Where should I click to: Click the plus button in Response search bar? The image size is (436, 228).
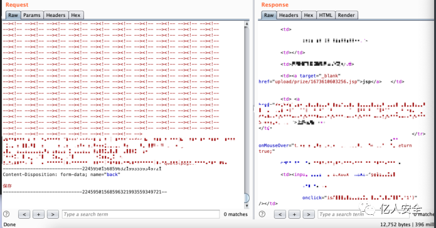pyautogui.click(x=294, y=214)
